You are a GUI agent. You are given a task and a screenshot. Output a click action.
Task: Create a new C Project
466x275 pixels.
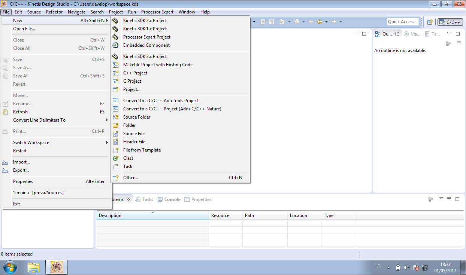181,81
